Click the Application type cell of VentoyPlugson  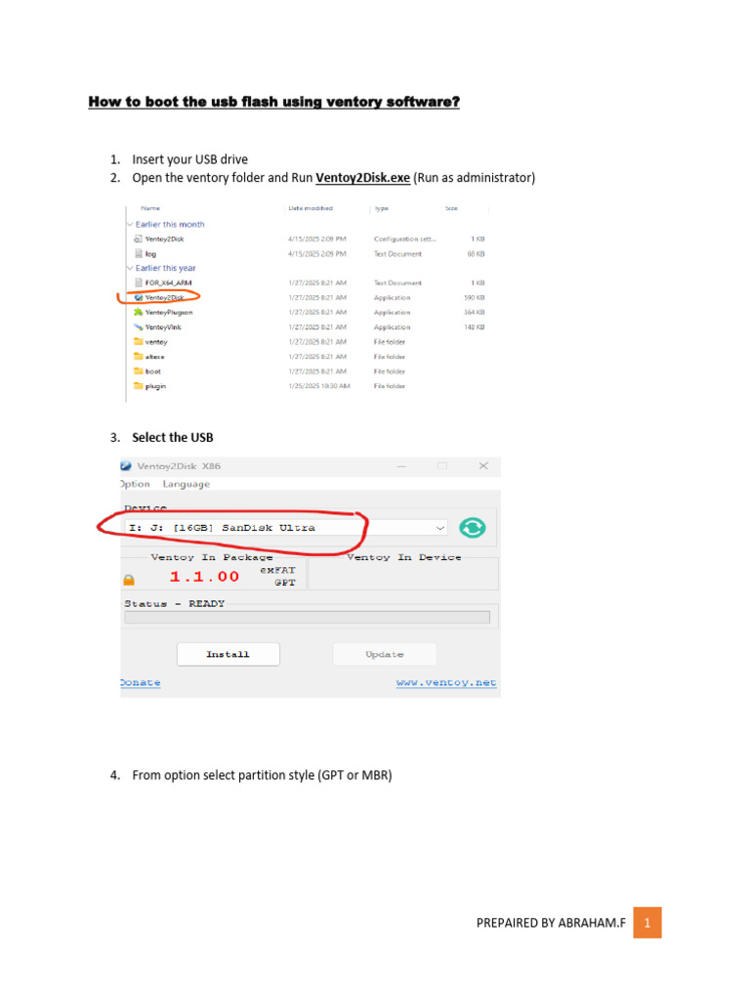[x=393, y=312]
